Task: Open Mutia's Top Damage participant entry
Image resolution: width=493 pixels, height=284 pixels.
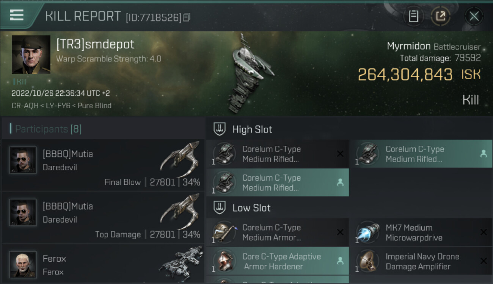Action: (103, 217)
